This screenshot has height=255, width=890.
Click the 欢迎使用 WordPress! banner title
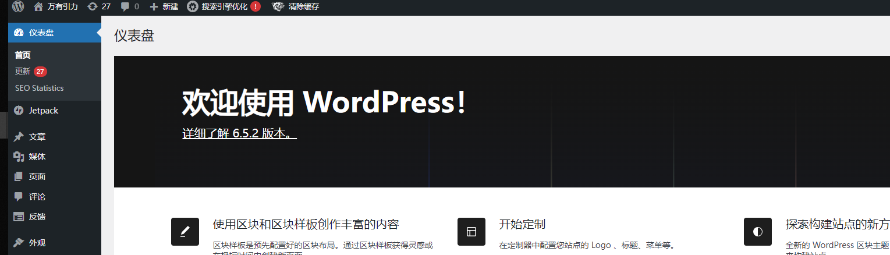pyautogui.click(x=324, y=103)
